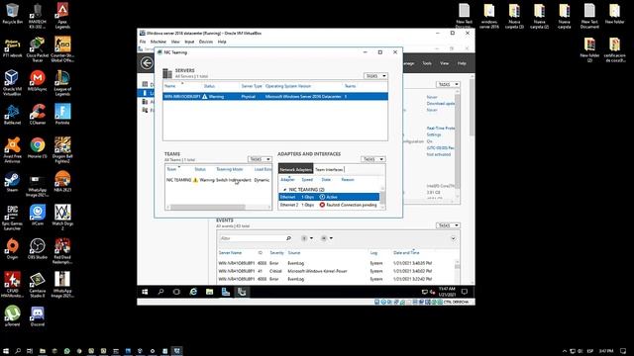Open guest Task View icon

click(x=176, y=292)
